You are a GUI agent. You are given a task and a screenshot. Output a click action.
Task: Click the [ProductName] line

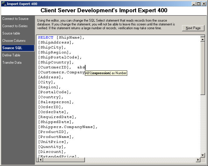[x=56, y=137]
